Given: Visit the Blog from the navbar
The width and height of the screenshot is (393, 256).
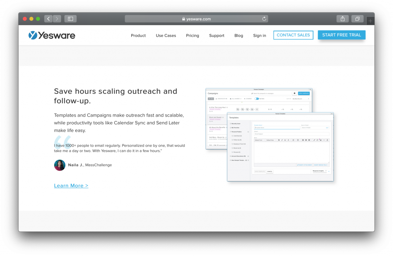Looking at the screenshot, I should pyautogui.click(x=239, y=36).
